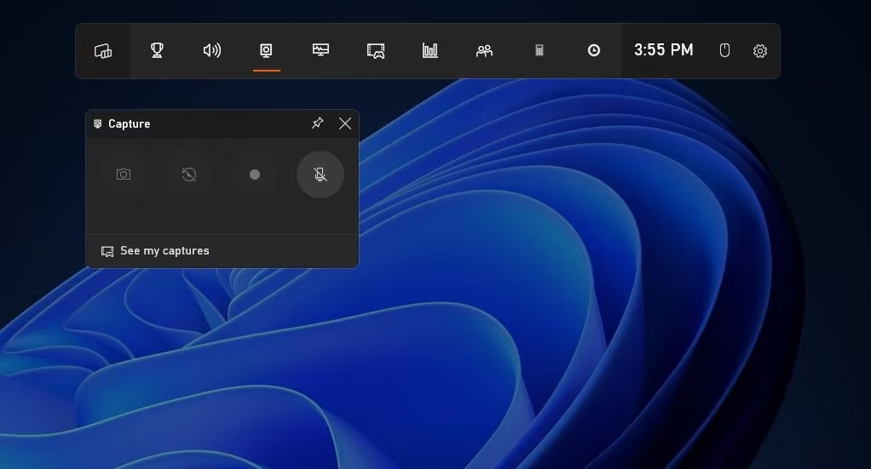
Task: Open the Gallery widget with controller icon
Action: (x=376, y=51)
